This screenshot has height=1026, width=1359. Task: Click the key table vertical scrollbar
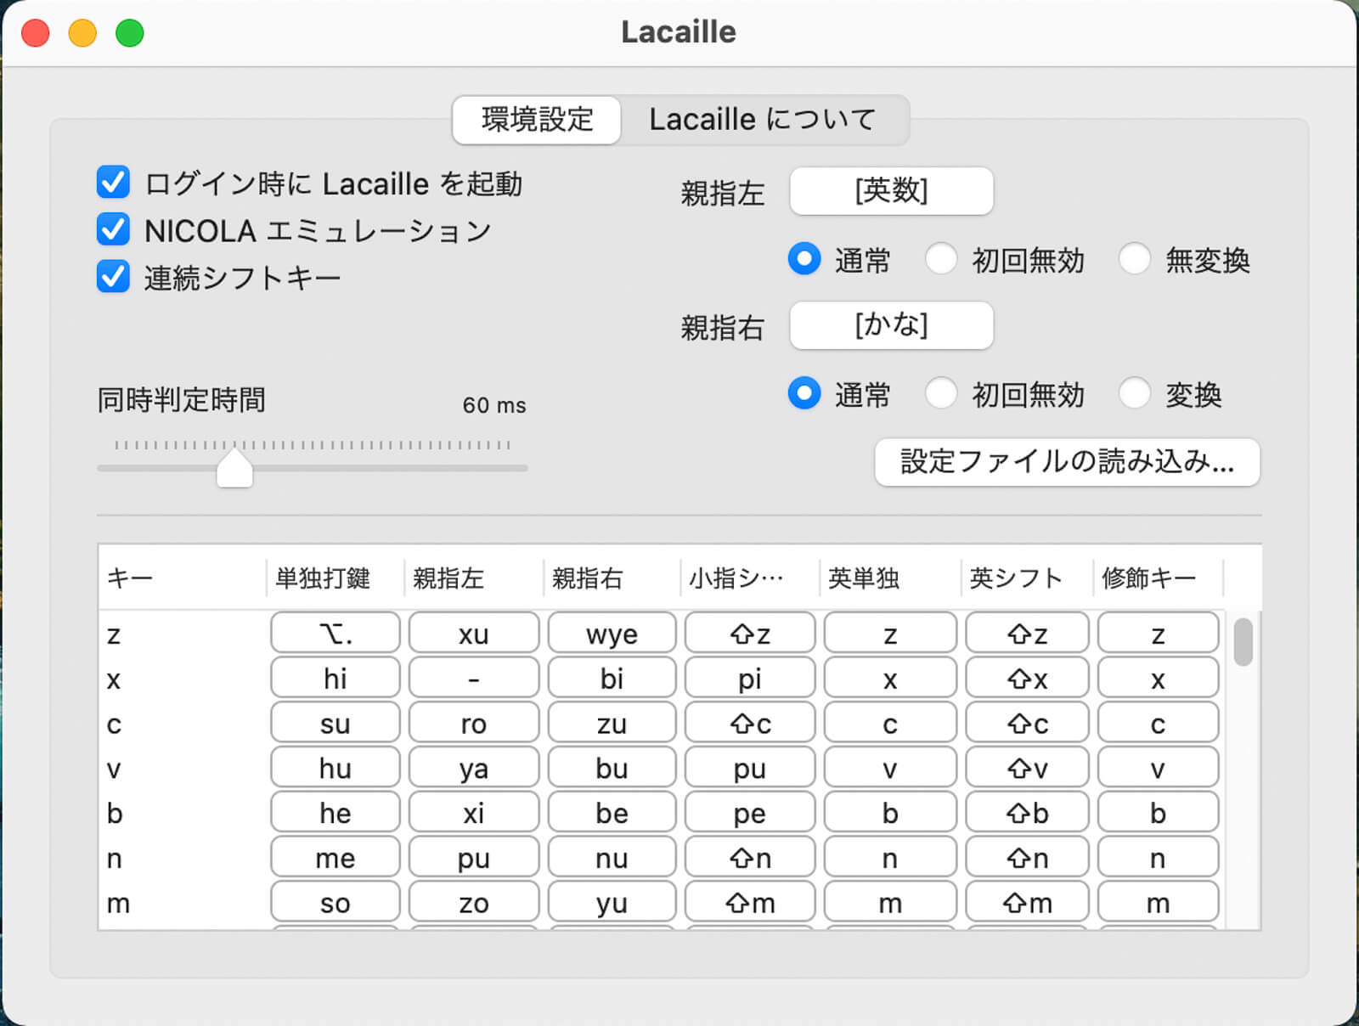[x=1243, y=643]
